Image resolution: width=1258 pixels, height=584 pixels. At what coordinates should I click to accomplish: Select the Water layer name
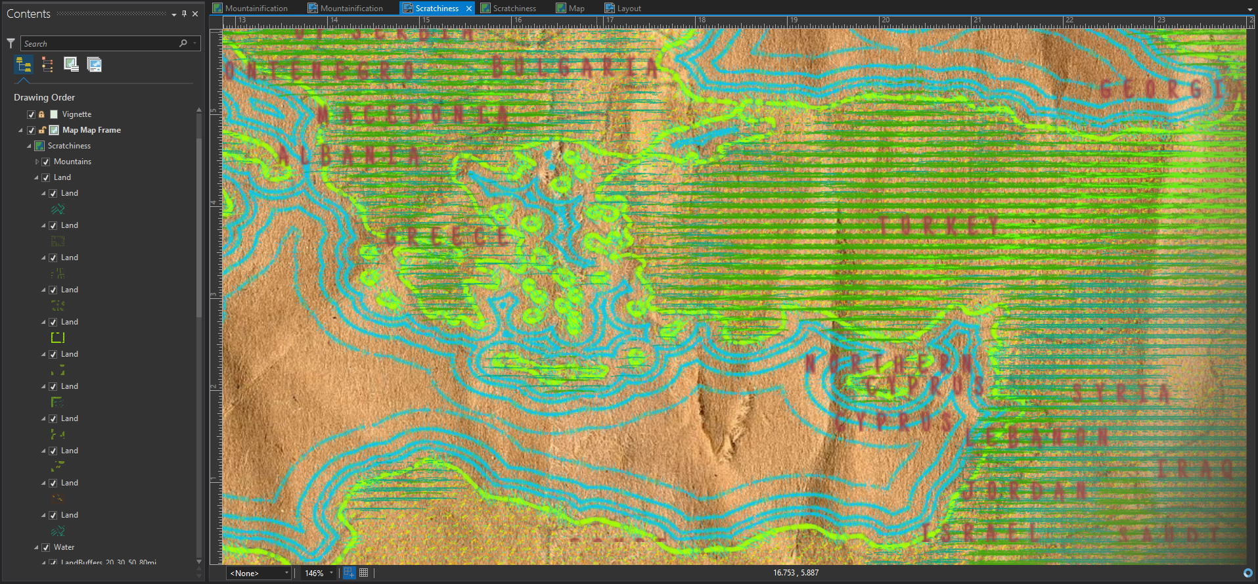click(x=64, y=547)
